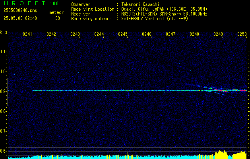Viewport: 250px width, 159px height.
Task: Click the version number 1.0.0
Action: (54, 4)
